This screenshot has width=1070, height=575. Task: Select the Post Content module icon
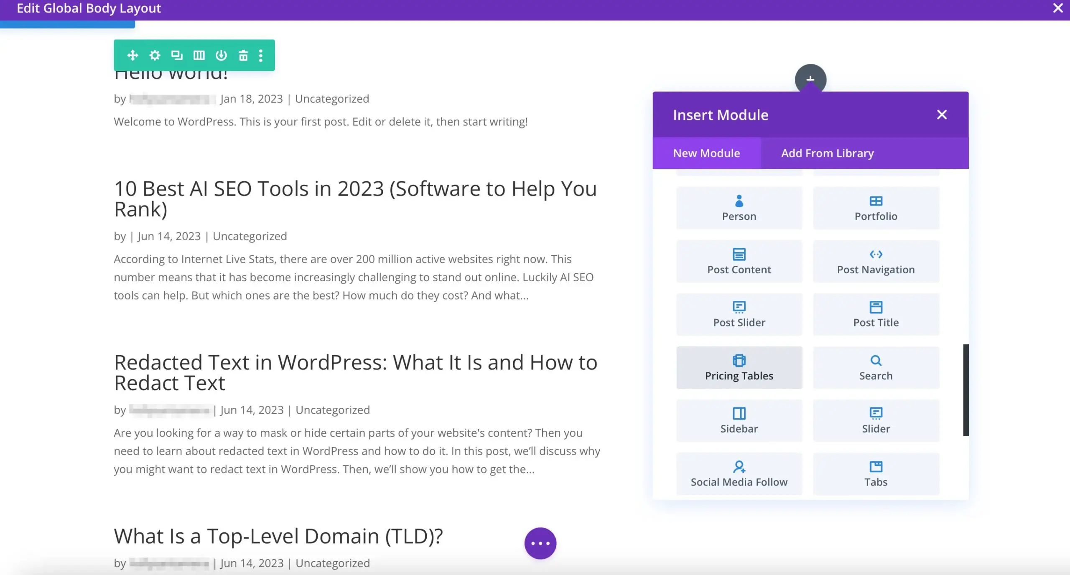click(739, 254)
